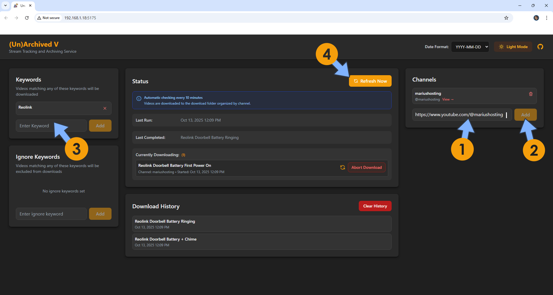This screenshot has width=553, height=295.
Task: Open the GitHub repository icon
Action: point(540,47)
